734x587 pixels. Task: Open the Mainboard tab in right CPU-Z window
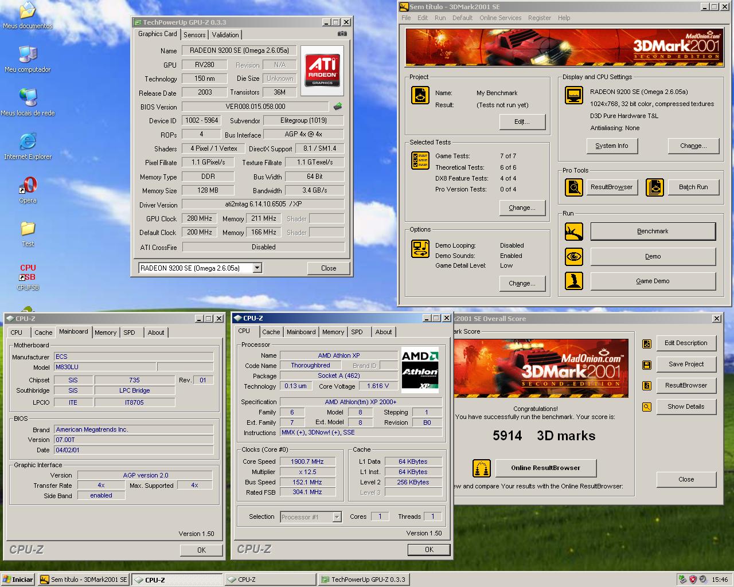(x=301, y=332)
